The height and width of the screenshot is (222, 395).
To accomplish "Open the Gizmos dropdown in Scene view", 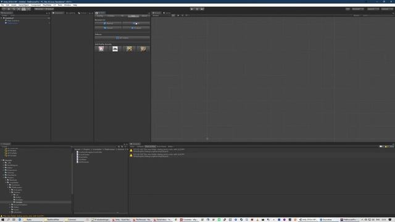I will [x=357, y=15].
